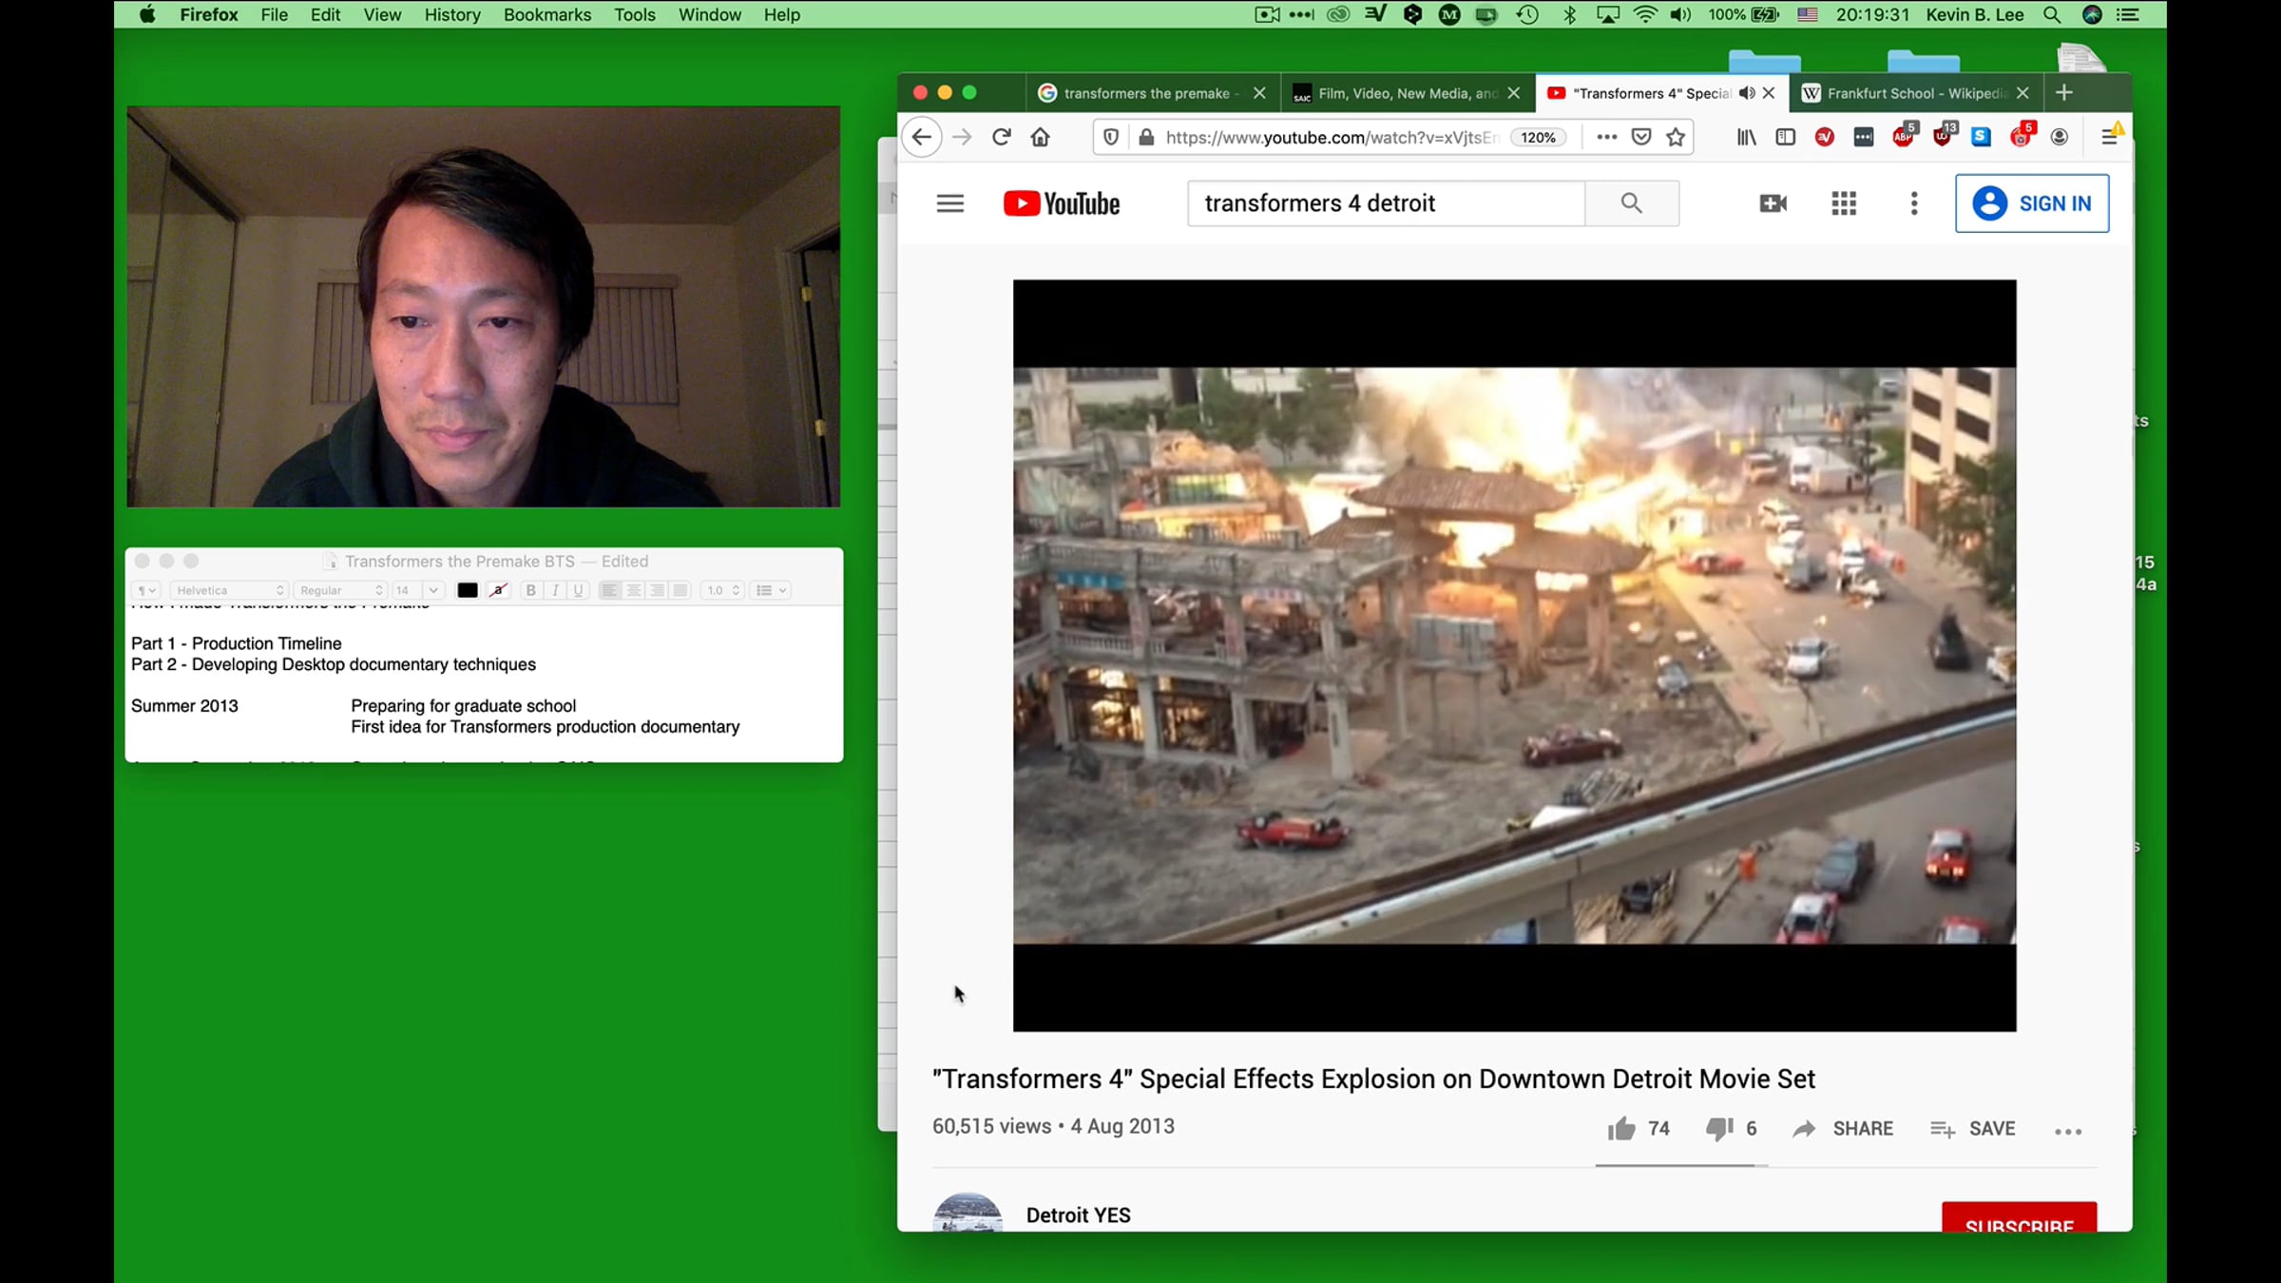
Task: Click the Firefox URL address bar
Action: (1331, 137)
